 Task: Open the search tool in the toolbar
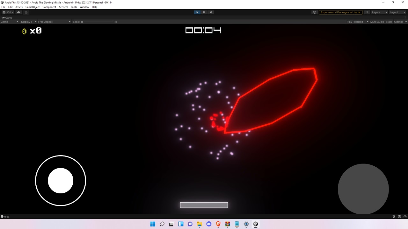367,12
